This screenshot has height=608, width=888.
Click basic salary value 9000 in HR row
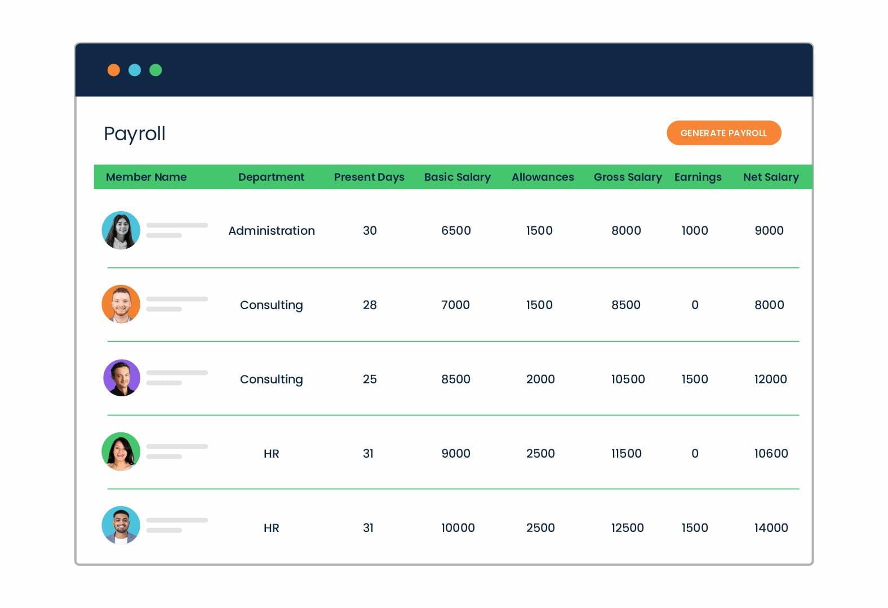(x=456, y=453)
